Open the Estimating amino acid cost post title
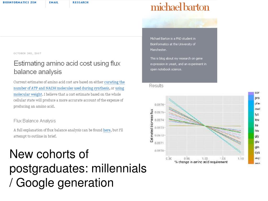 coord(67,68)
